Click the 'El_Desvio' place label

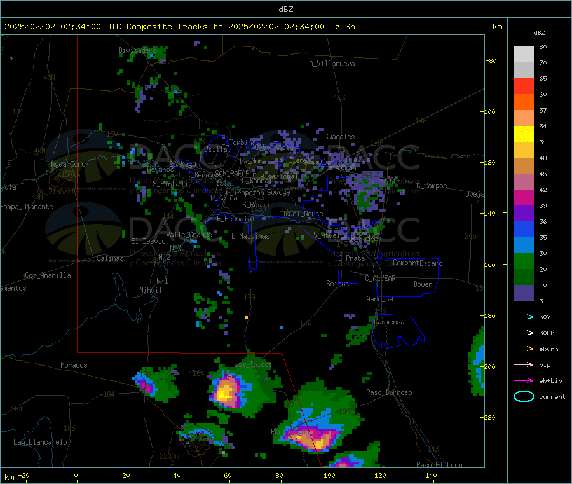click(149, 241)
